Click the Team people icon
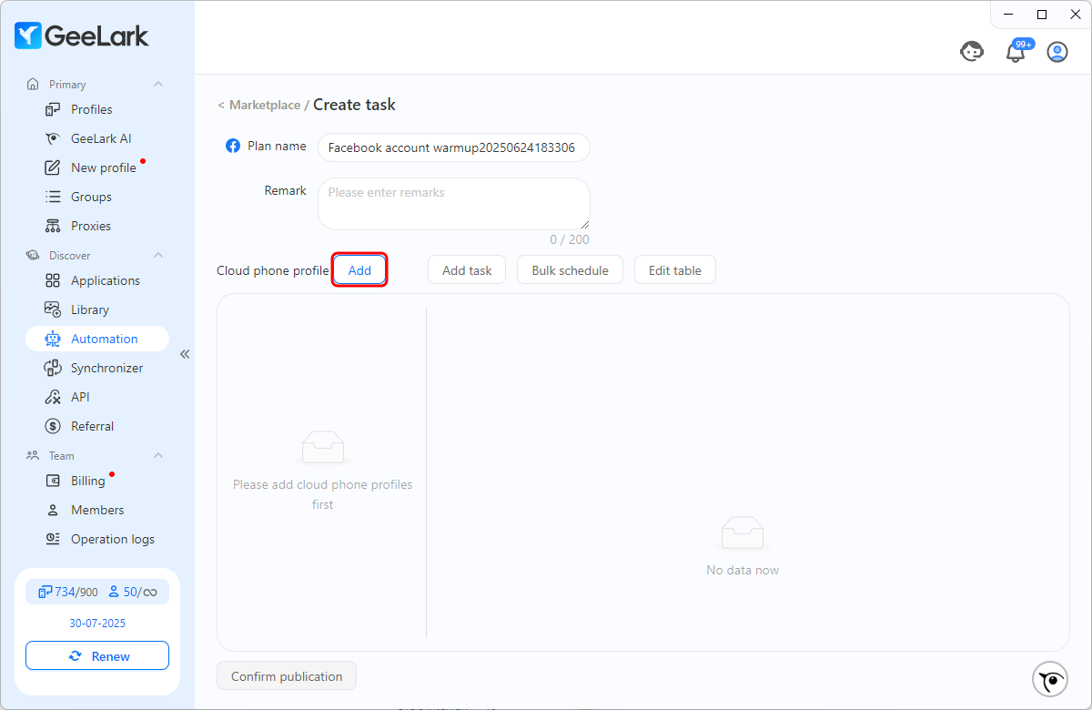The image size is (1092, 710). [x=33, y=455]
